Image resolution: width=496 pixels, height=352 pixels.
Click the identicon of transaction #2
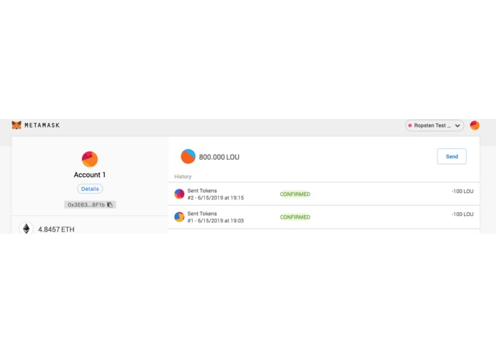pos(179,194)
